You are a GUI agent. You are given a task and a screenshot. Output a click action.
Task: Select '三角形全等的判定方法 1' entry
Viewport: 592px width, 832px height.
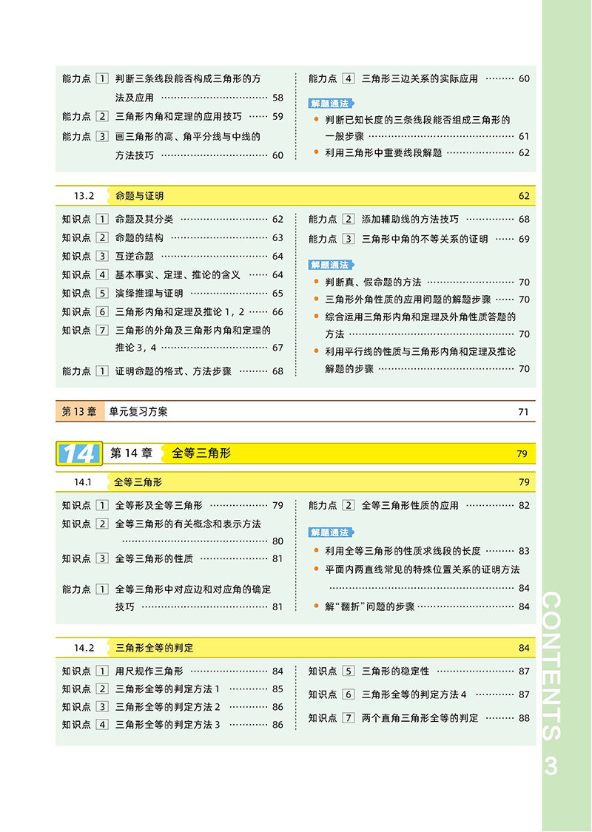tap(167, 689)
